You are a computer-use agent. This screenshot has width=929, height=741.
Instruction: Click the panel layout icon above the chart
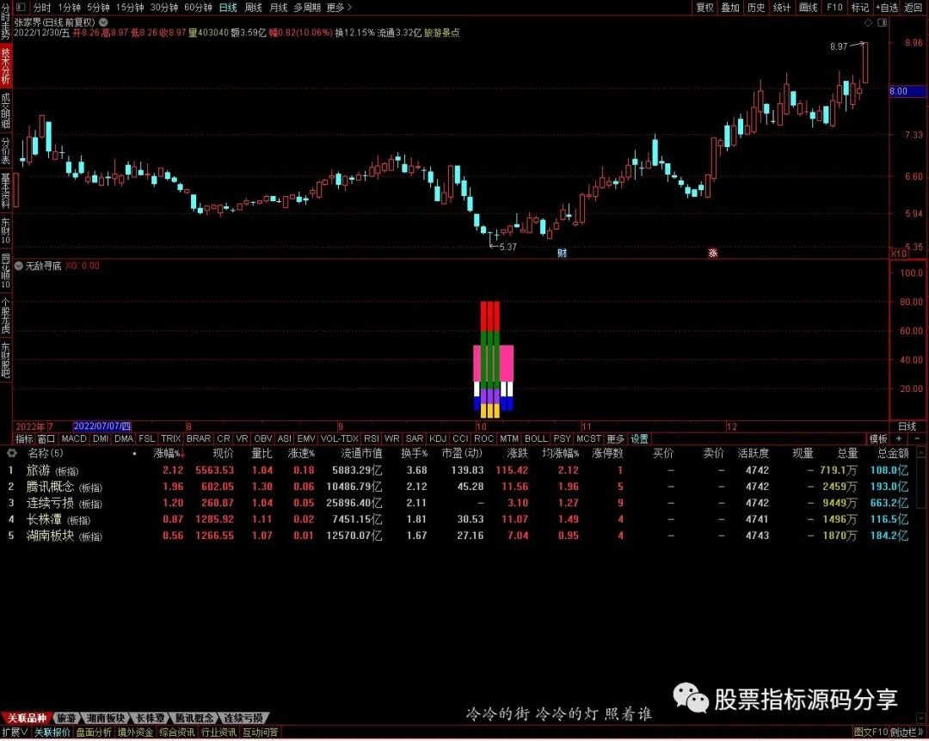[883, 22]
